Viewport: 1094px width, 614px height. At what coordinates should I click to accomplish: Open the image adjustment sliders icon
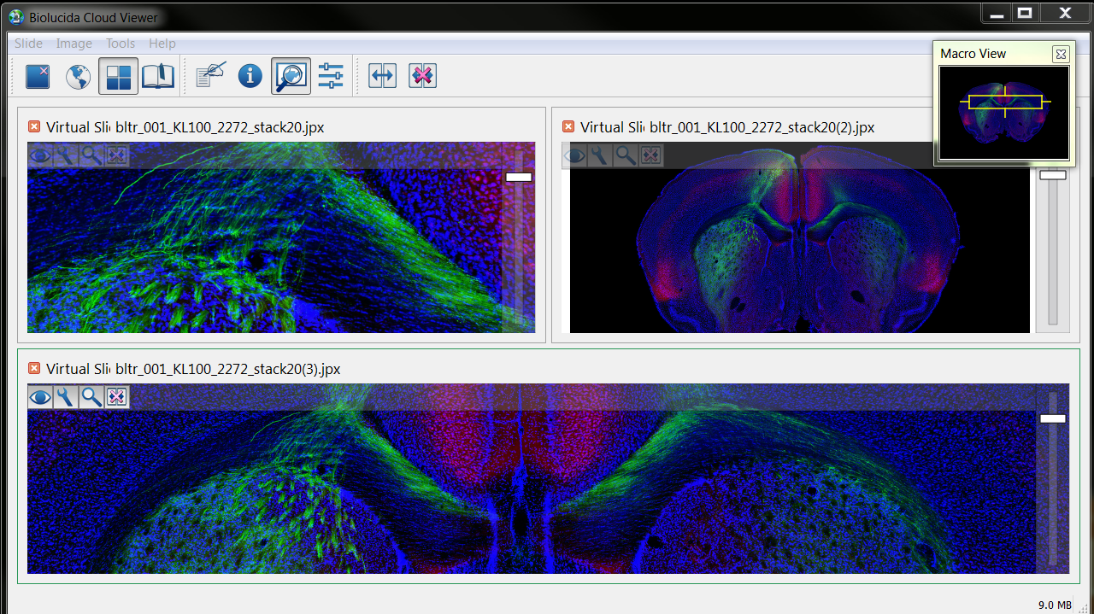click(x=331, y=77)
